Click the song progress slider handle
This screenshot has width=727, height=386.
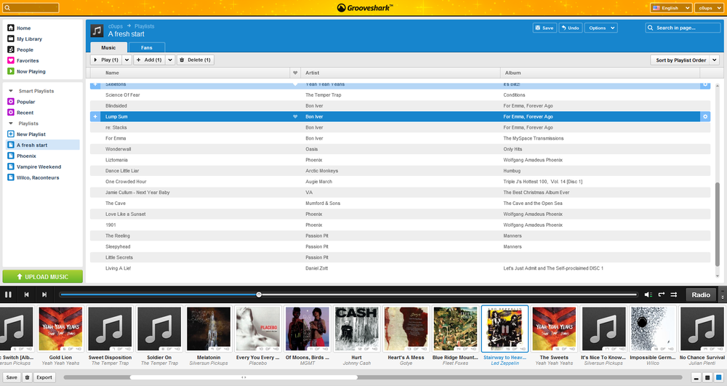tap(259, 294)
